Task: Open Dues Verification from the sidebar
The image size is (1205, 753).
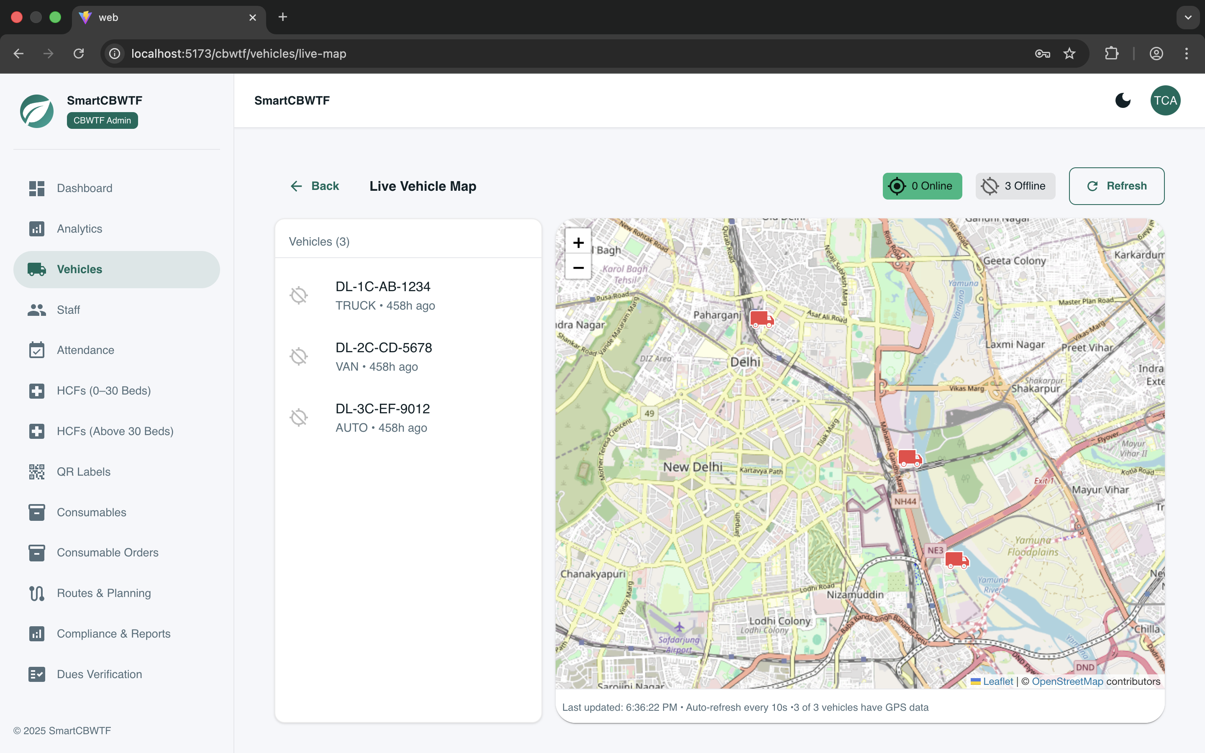Action: [x=99, y=674]
